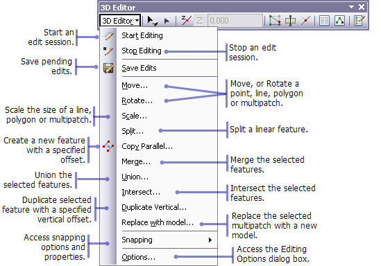Click the 3D Editor title bar text
Screen dimensions: 381x266
point(118,8)
